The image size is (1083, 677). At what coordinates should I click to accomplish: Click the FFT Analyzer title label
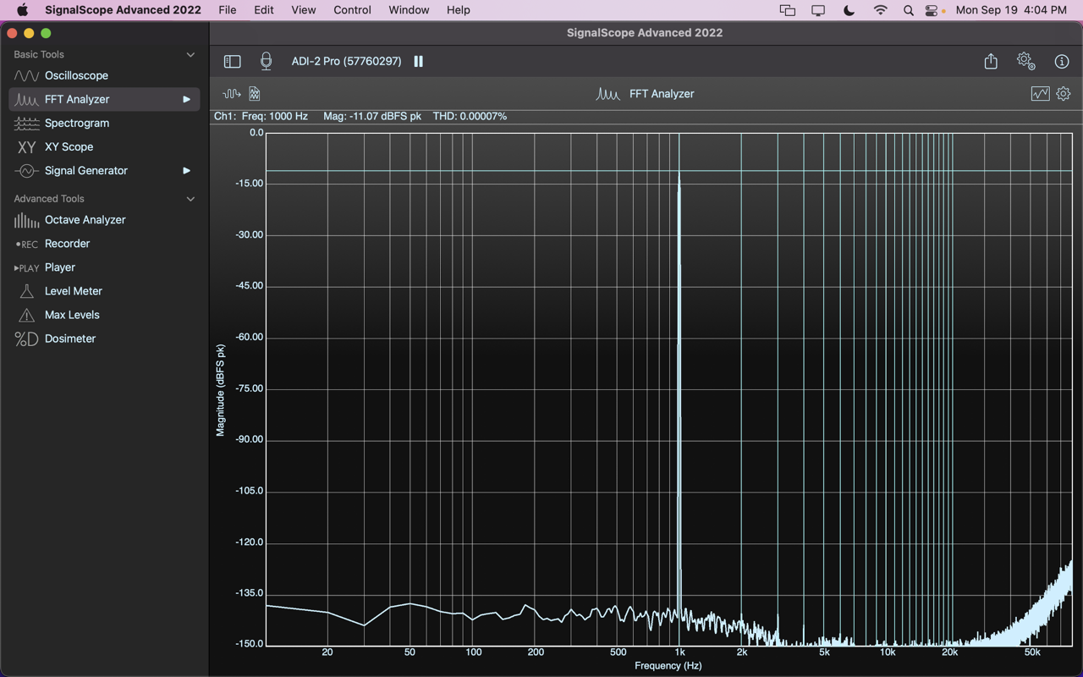(662, 94)
